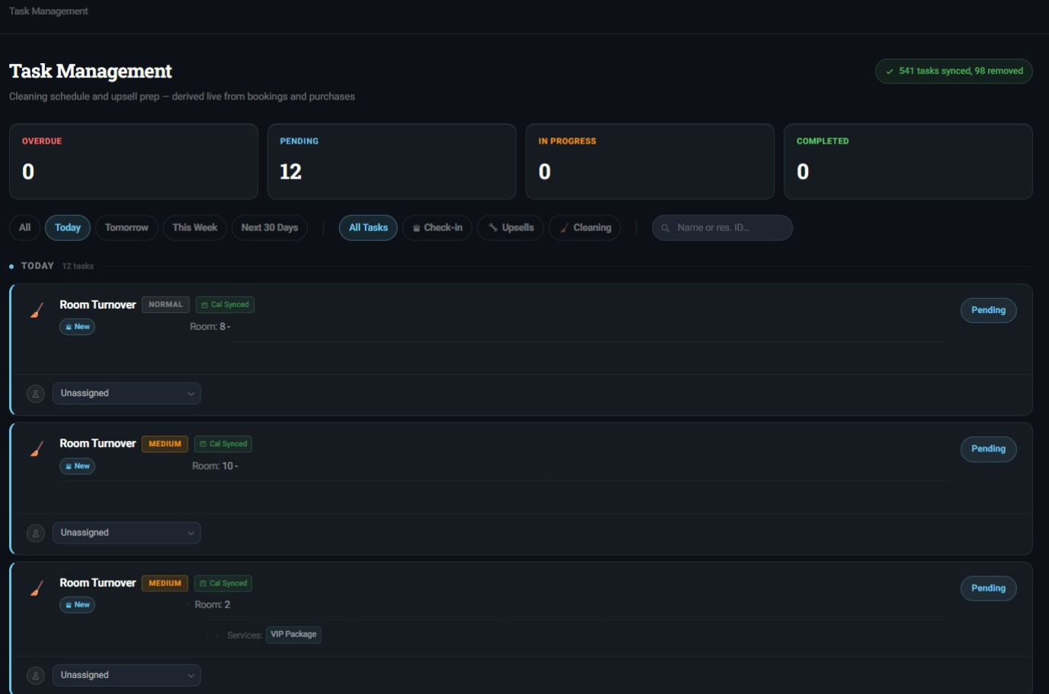This screenshot has height=694, width=1049.
Task: Click the '12 tasks' count label
Action: (78, 266)
